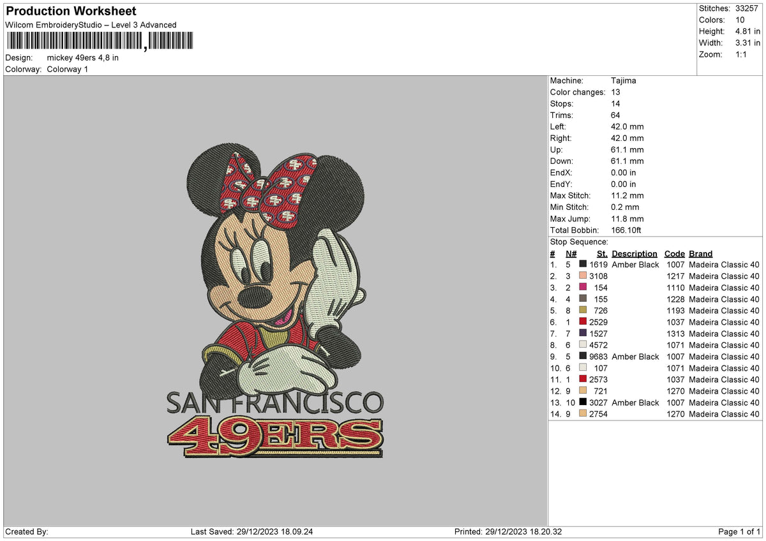Screen dimensions: 766x541
Task: Click the black swatch beside 3027 stitches
Action: 583,402
